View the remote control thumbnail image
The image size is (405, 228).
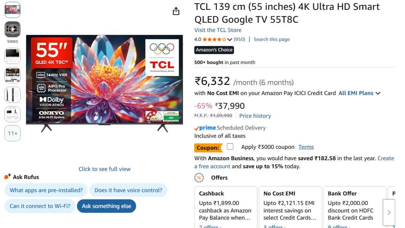tap(12, 95)
